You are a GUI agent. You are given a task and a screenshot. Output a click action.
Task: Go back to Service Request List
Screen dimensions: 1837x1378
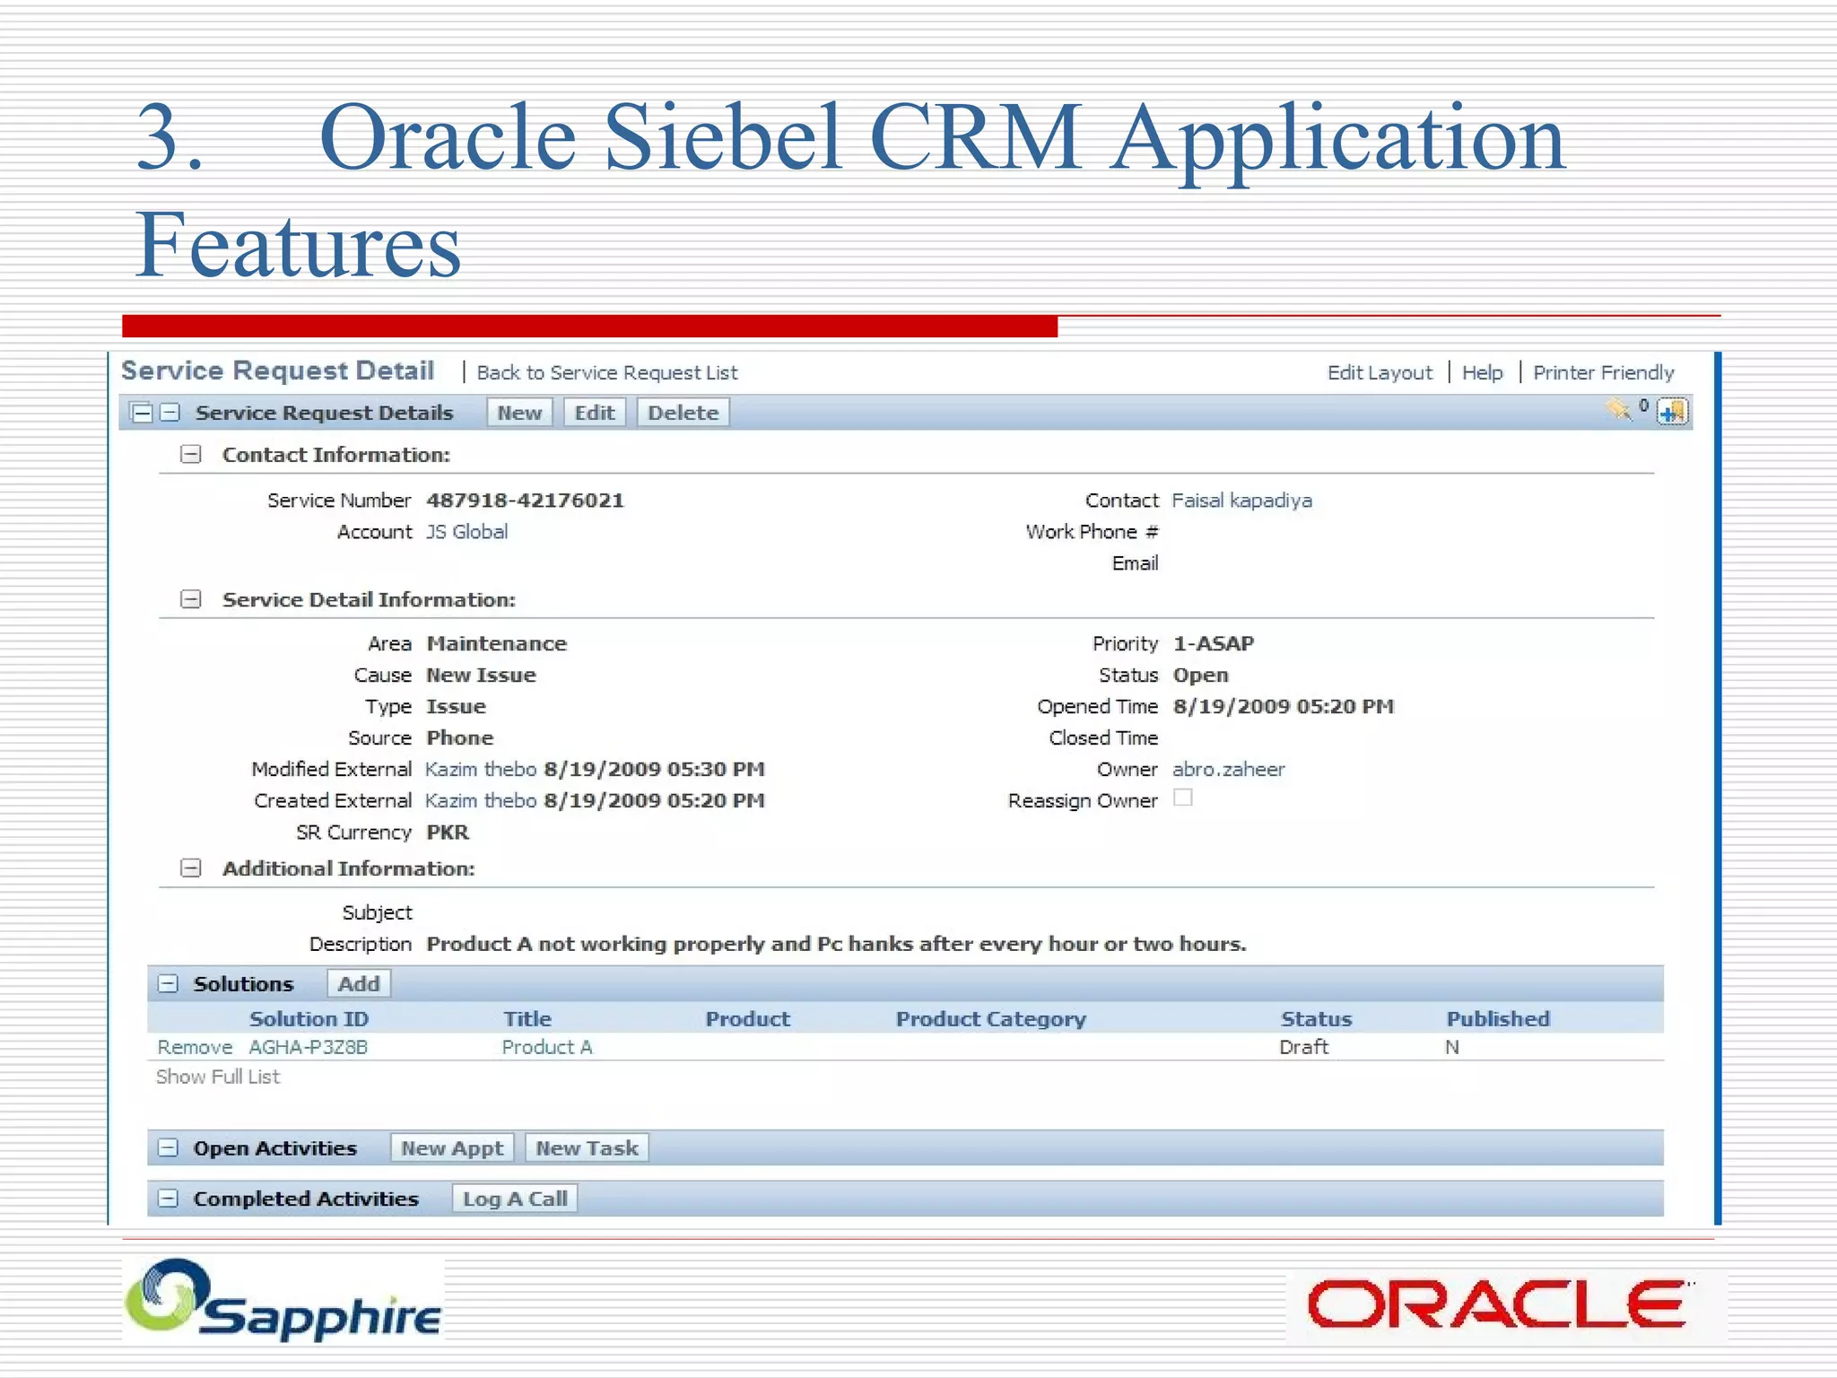pyautogui.click(x=607, y=372)
